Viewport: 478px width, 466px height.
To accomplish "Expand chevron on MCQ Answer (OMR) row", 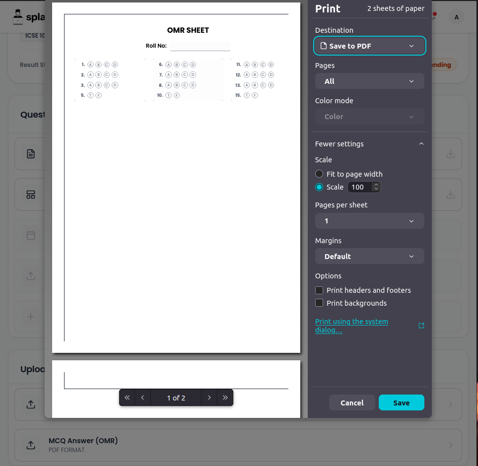I will pyautogui.click(x=451, y=445).
